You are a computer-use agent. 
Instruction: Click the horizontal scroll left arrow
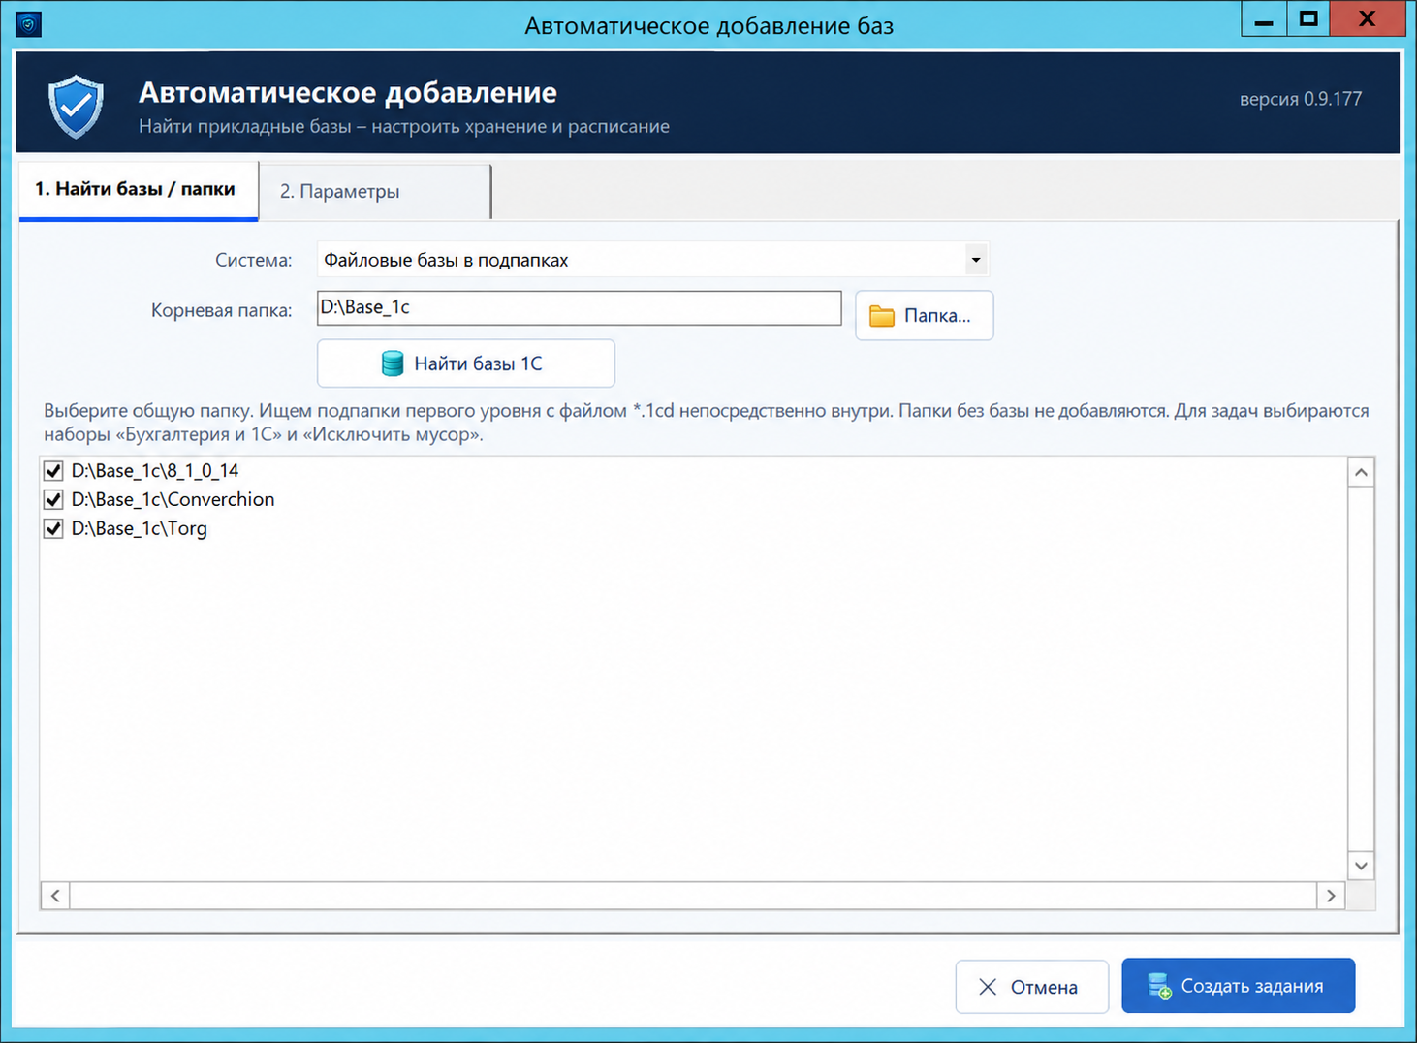pos(55,896)
